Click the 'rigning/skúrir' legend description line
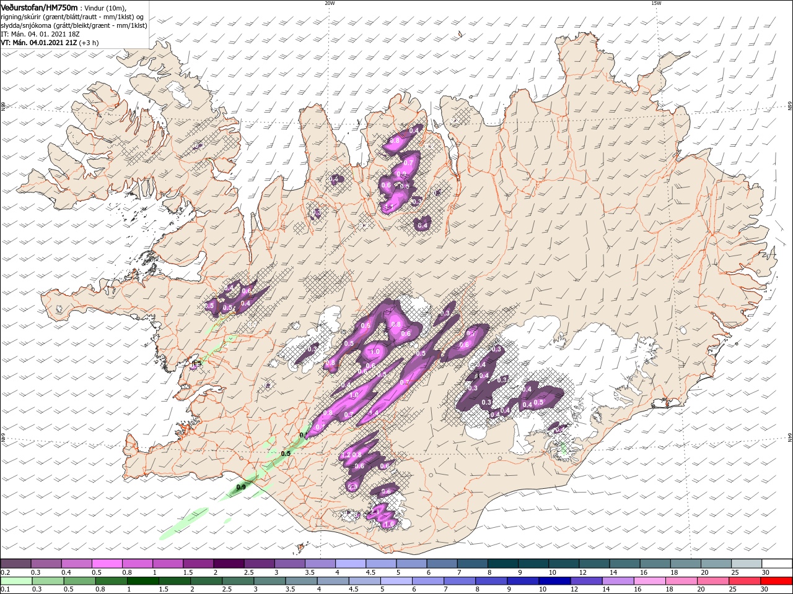793x594 pixels. [x=72, y=17]
